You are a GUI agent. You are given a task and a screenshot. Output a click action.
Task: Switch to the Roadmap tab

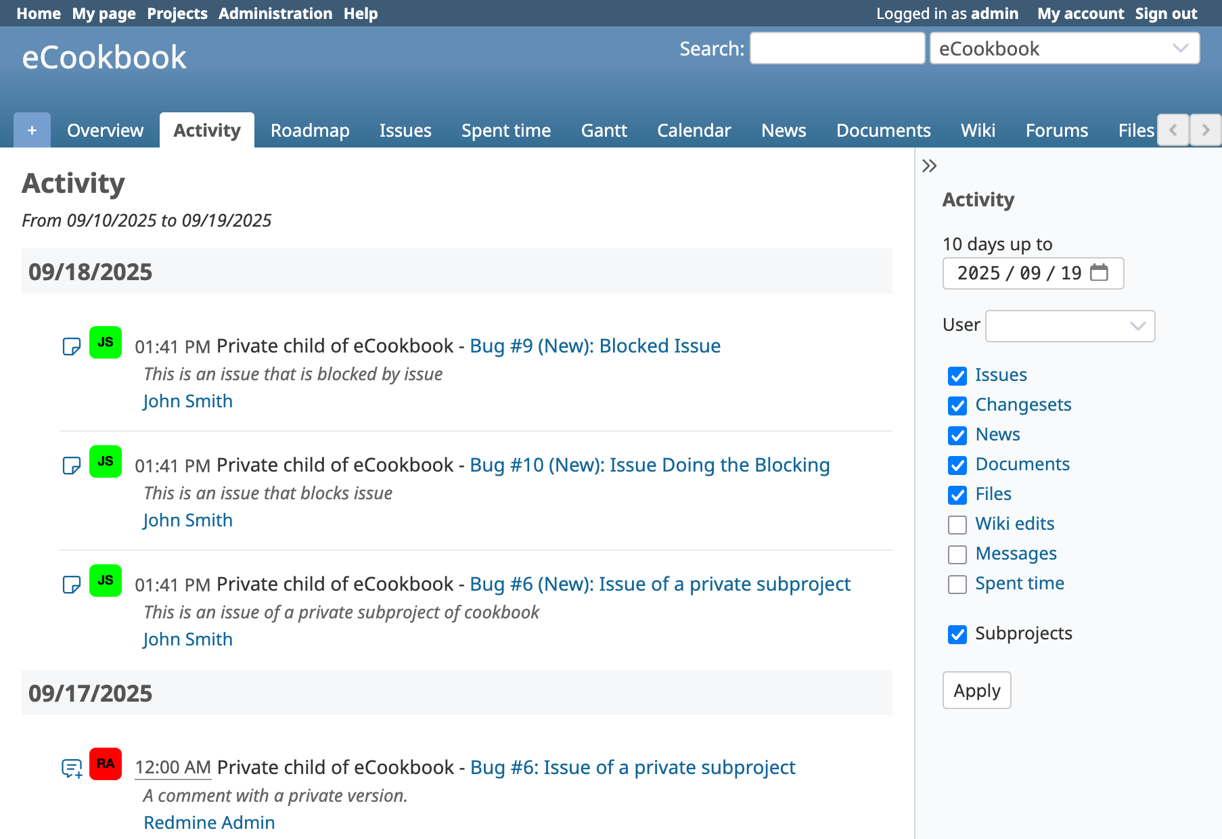tap(310, 130)
